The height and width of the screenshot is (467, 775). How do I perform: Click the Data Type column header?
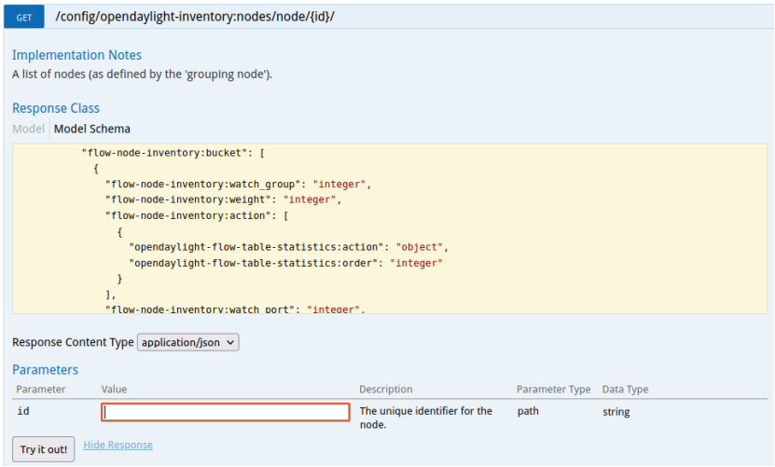tap(625, 389)
